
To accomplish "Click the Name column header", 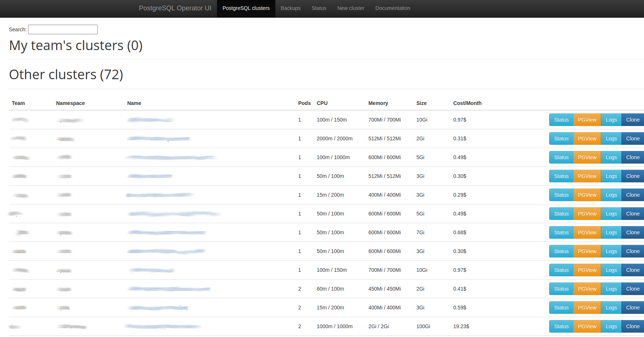I will pos(134,103).
